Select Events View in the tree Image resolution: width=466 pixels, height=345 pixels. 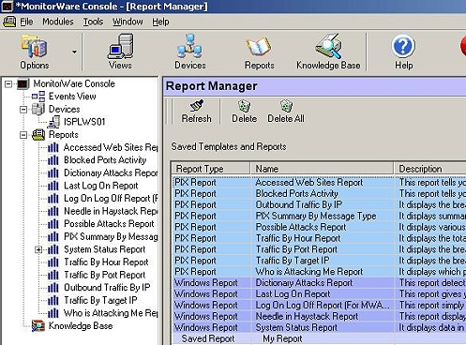(72, 97)
